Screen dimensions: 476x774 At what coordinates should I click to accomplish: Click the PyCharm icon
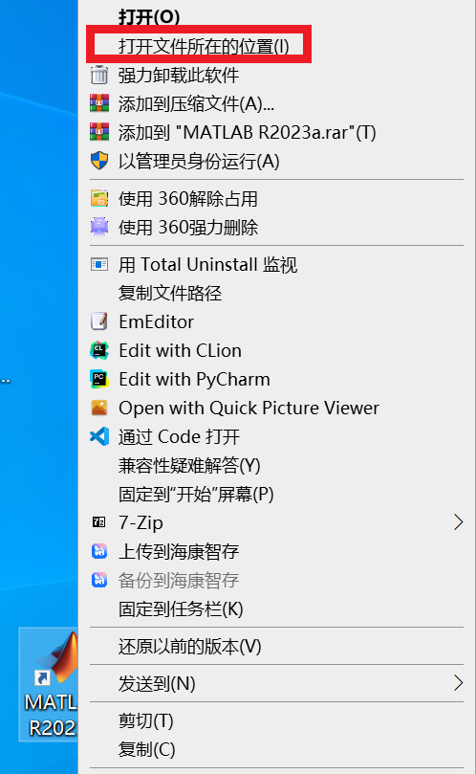tap(99, 379)
